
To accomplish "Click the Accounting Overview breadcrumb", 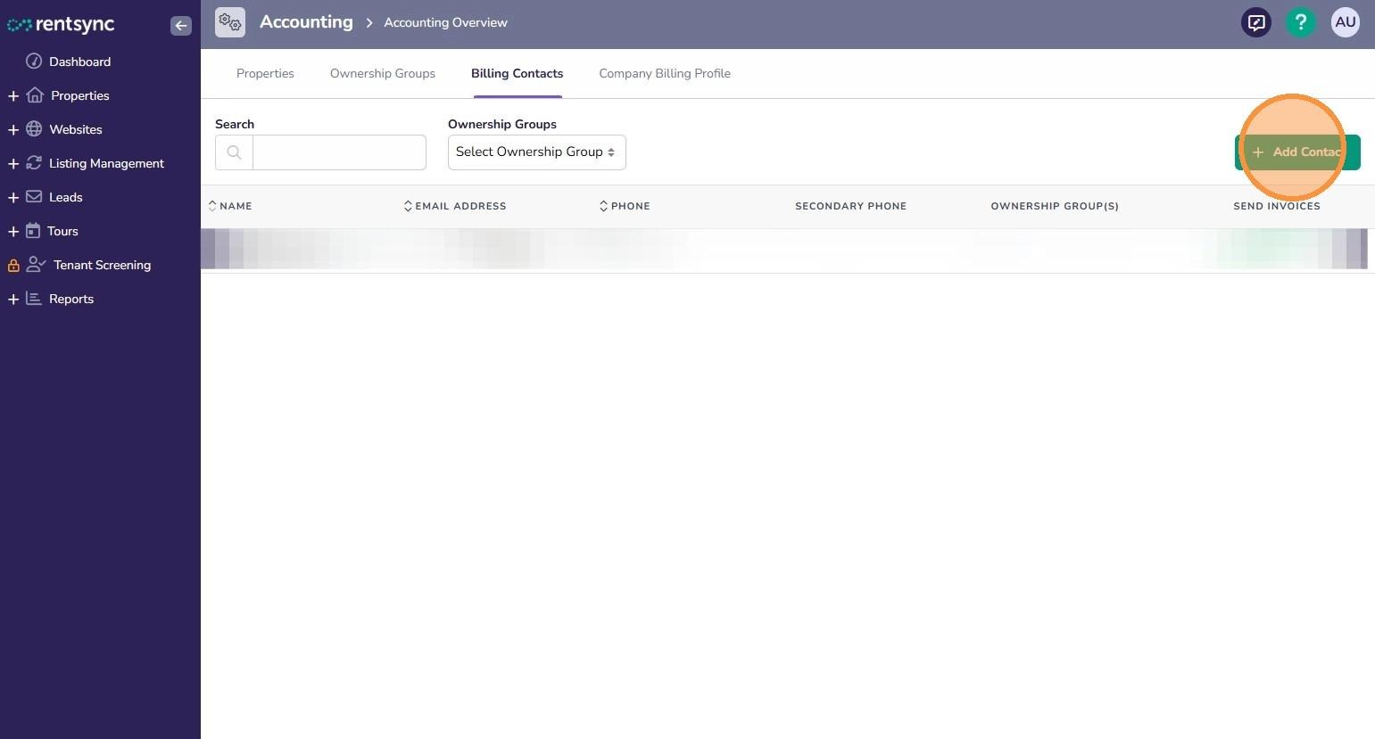I will click(445, 22).
